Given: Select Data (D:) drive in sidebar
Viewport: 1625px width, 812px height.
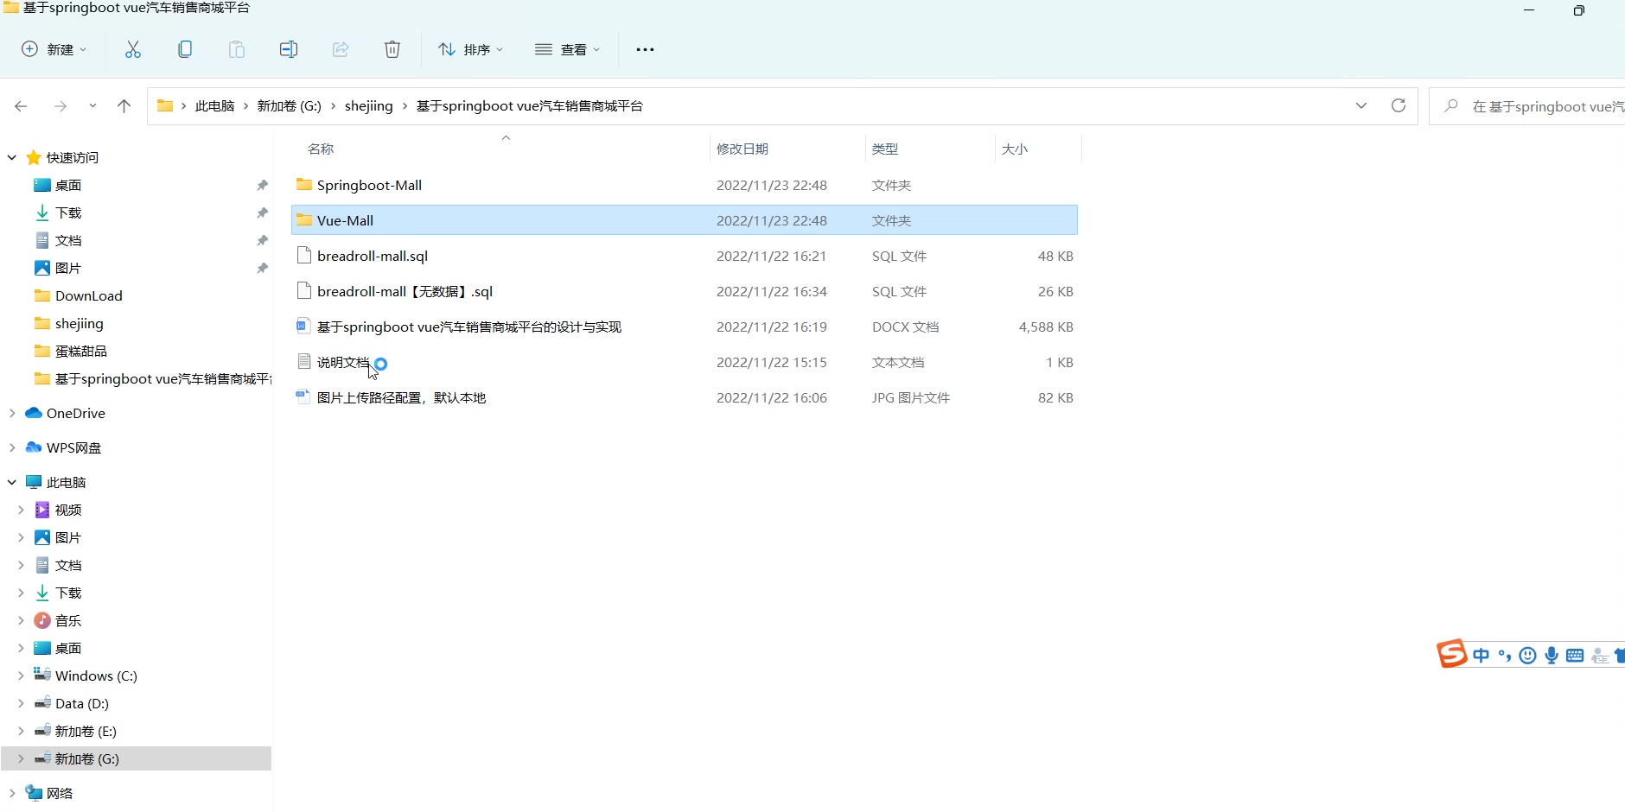Looking at the screenshot, I should click(81, 703).
